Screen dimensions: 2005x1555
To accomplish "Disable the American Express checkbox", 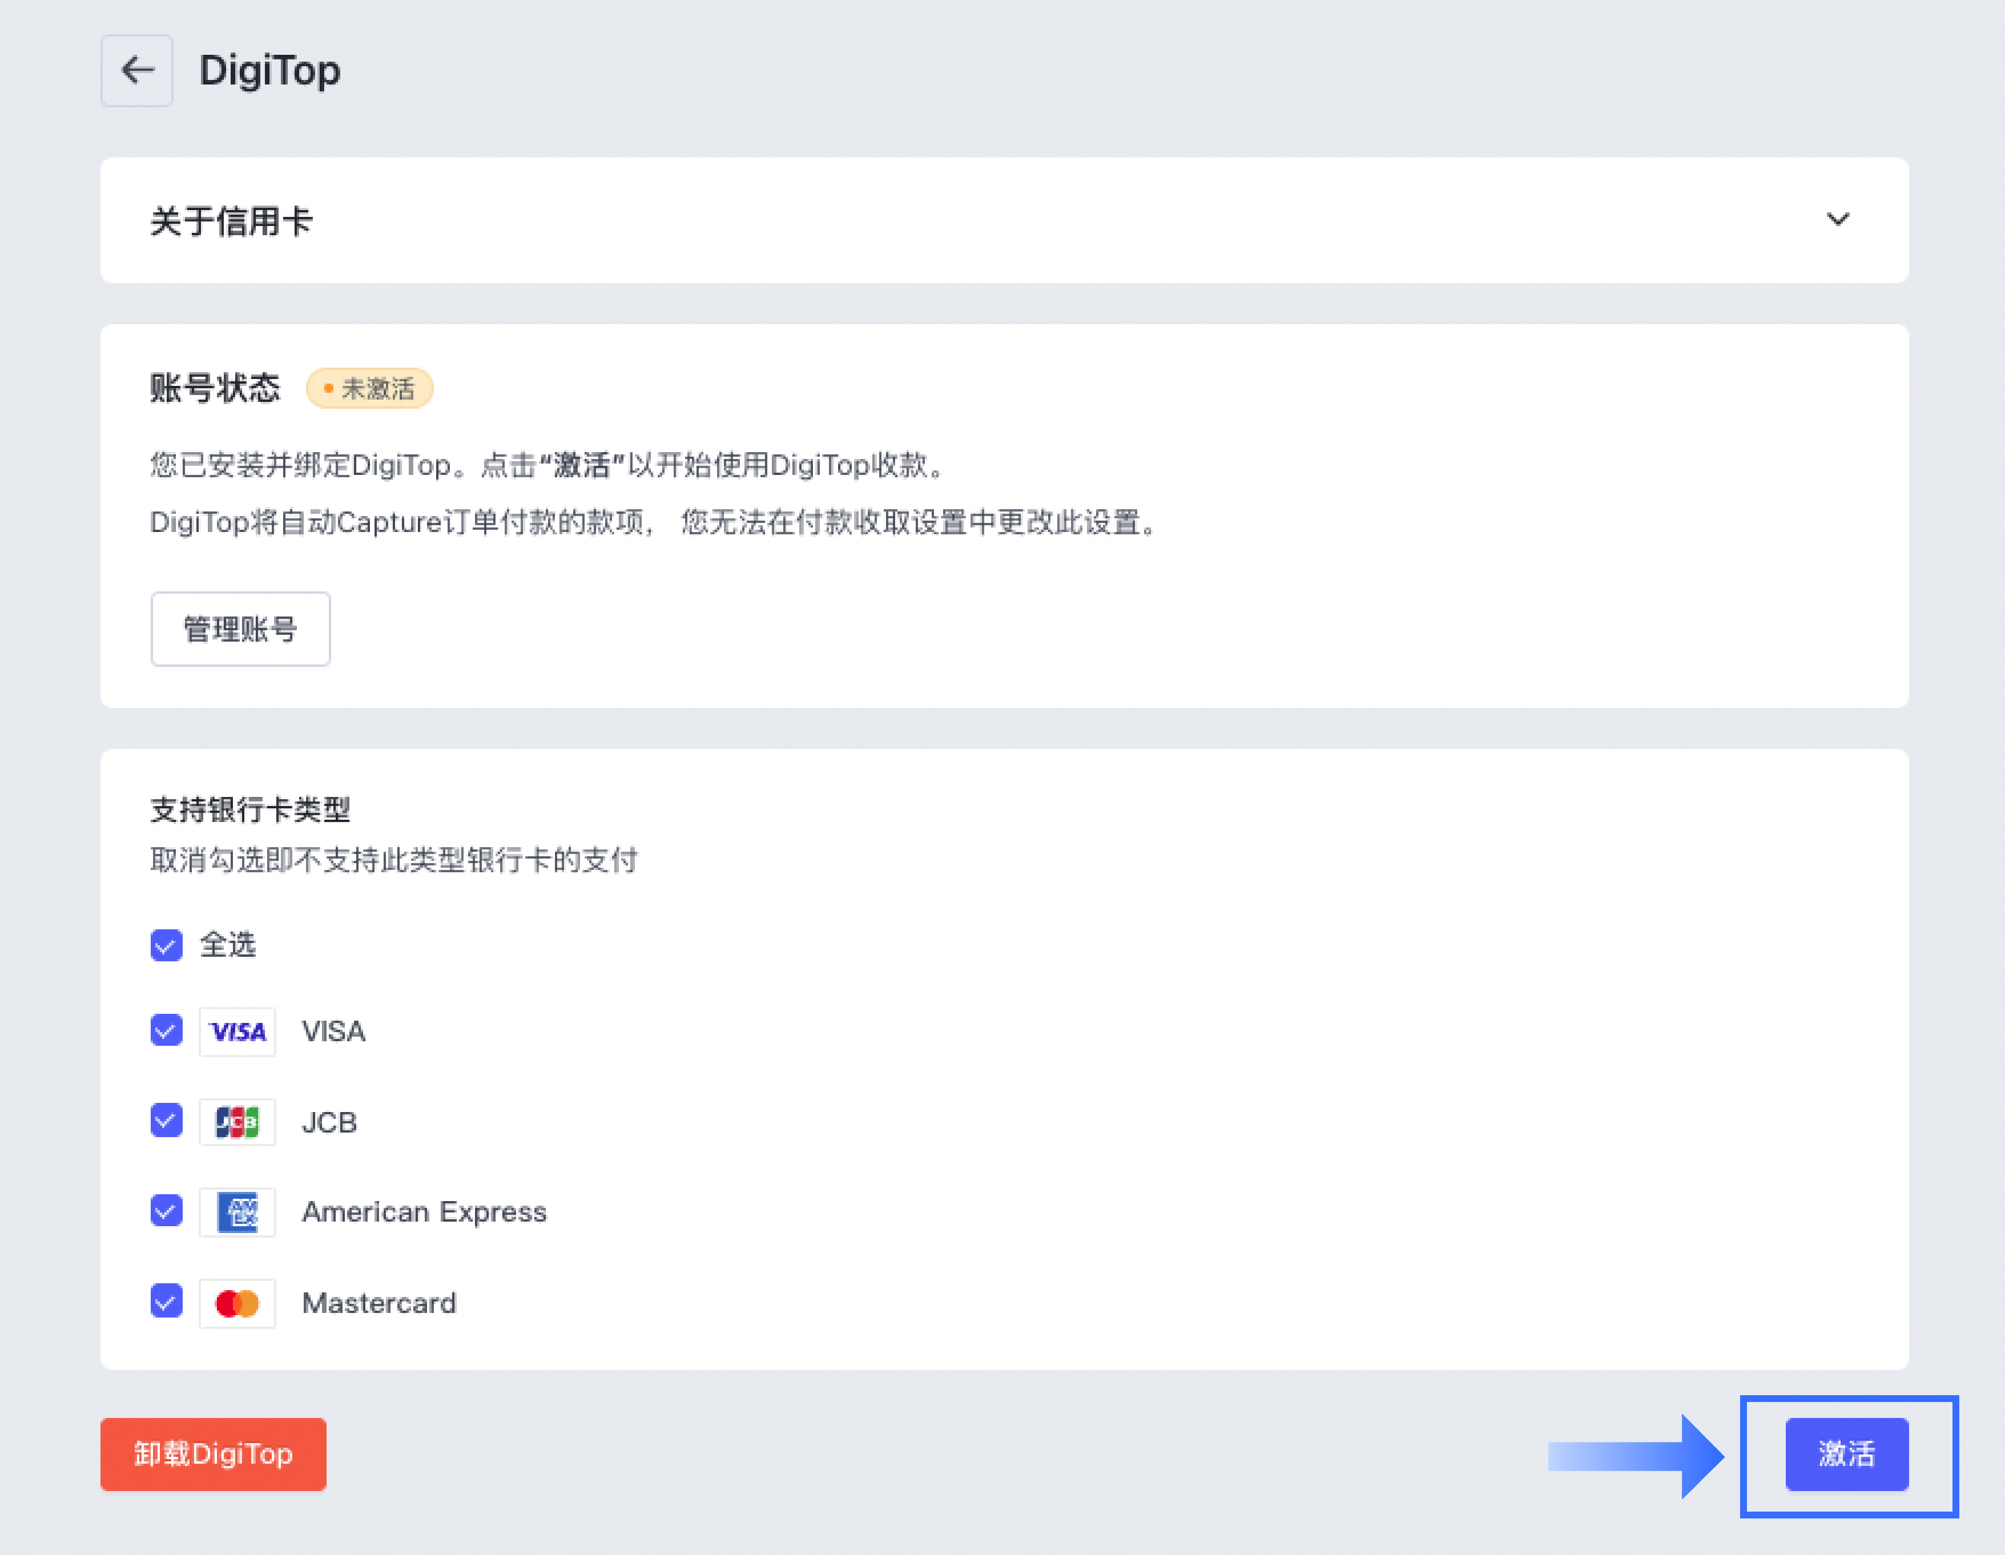I will tap(166, 1211).
